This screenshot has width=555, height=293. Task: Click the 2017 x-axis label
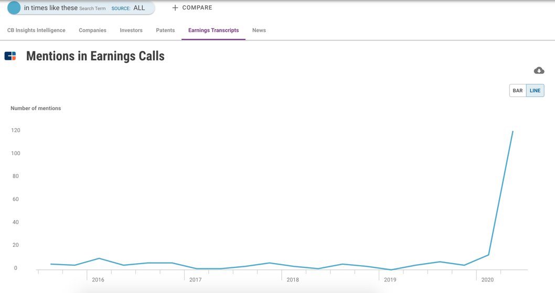[195, 279]
